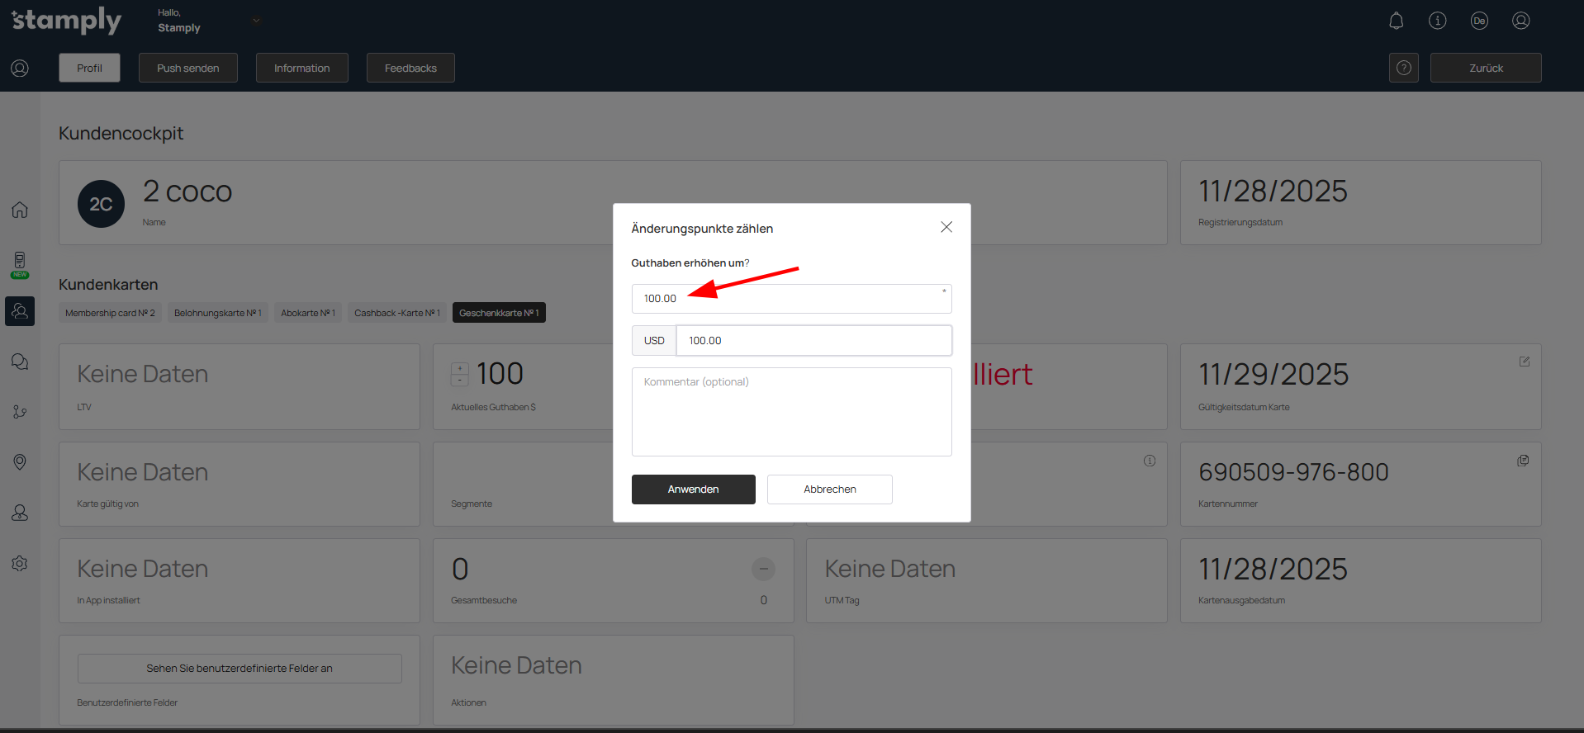Click the plus stepper beside Aktuelles Guthaben
The image size is (1584, 733).
tap(460, 368)
